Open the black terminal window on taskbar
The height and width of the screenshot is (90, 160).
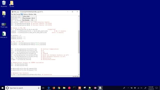pyautogui.click(x=74, y=88)
